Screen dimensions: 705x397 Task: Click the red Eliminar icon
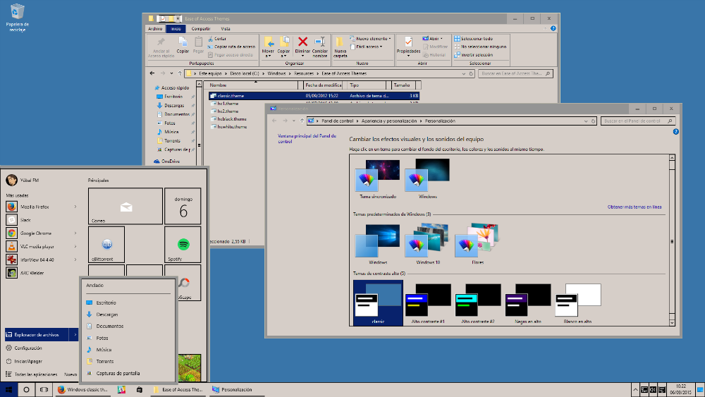coord(302,45)
